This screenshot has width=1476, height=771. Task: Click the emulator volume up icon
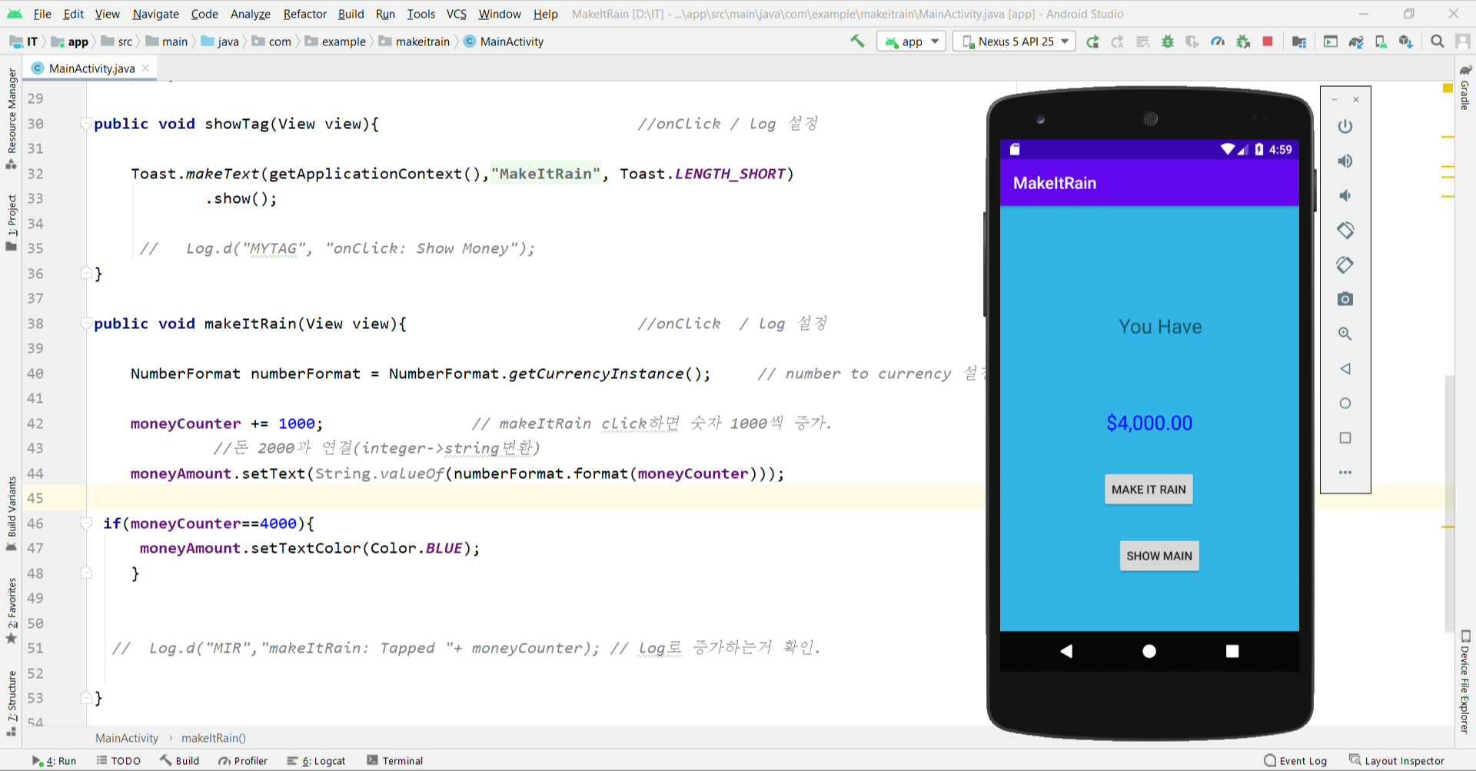pyautogui.click(x=1345, y=161)
